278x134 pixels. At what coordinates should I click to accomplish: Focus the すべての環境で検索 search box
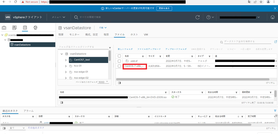90,17
